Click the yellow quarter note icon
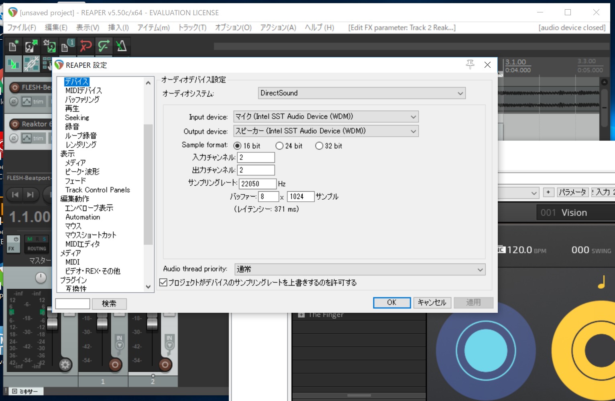615x401 pixels. pos(601,282)
